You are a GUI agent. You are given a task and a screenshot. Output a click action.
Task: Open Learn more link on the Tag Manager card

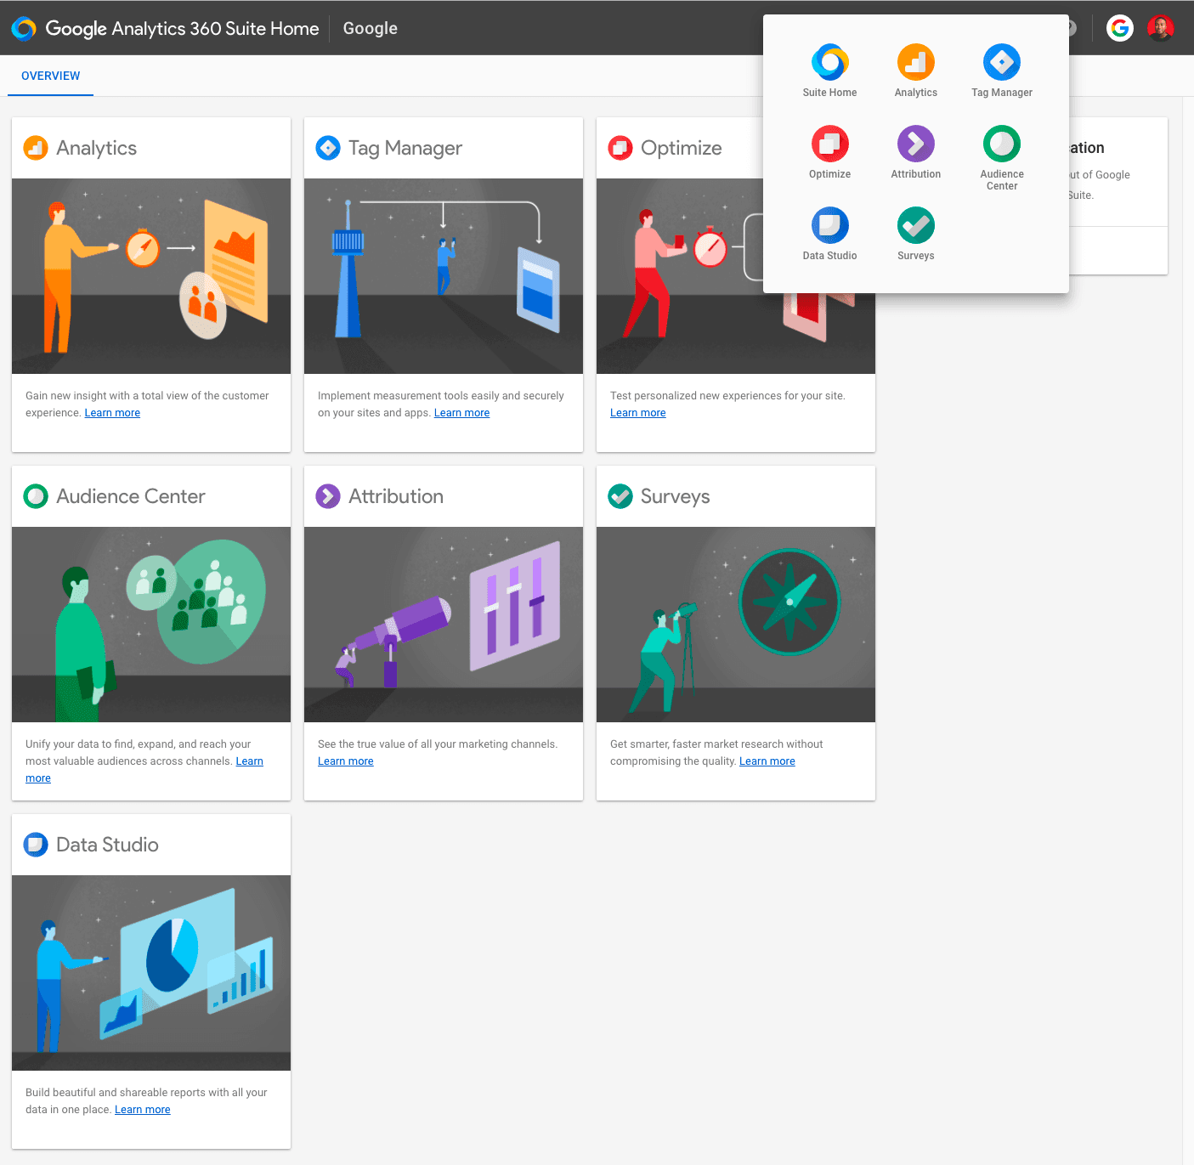tap(462, 413)
